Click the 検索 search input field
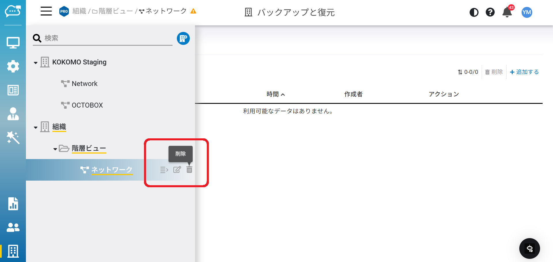 (107, 38)
